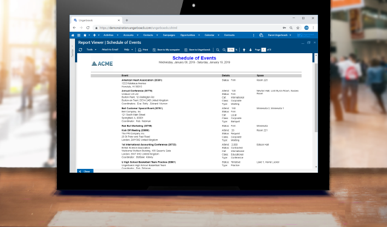Image resolution: width=387 pixels, height=227 pixels.
Task: Click the ACME logo in the report
Action: [x=102, y=64]
